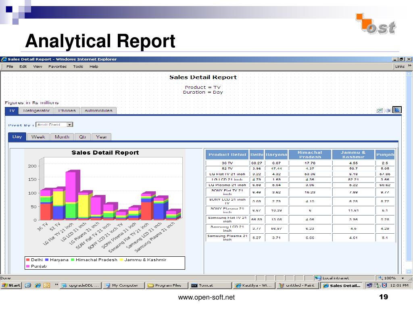Click the safely remove hardware tray icon
The image size is (413, 310).
[x=377, y=285]
